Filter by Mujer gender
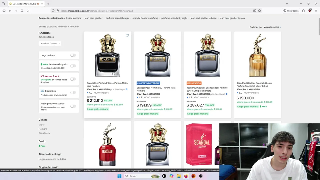This screenshot has width=320, height=180. tap(41, 125)
